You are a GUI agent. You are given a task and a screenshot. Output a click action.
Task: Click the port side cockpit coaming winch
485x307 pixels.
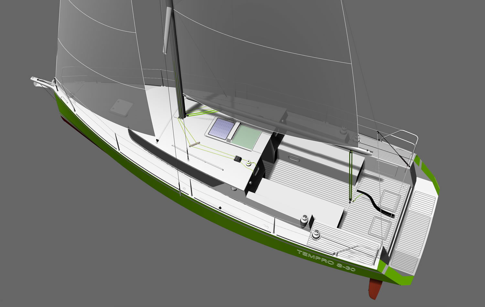pos(304,220)
